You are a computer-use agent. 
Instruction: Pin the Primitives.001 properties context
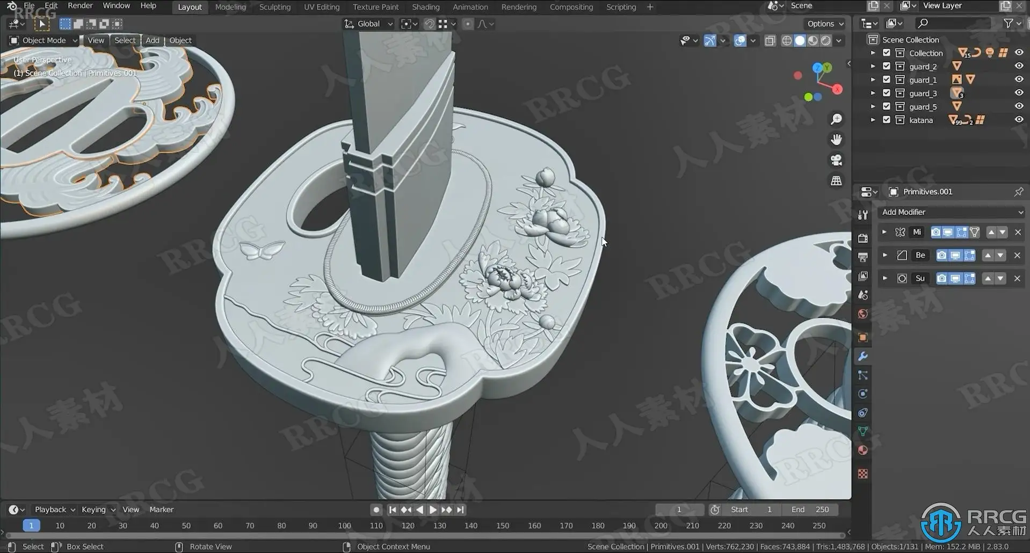tap(1019, 192)
